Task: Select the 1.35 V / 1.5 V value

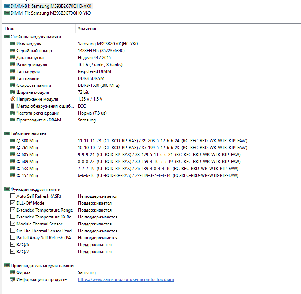Action: coord(90,99)
